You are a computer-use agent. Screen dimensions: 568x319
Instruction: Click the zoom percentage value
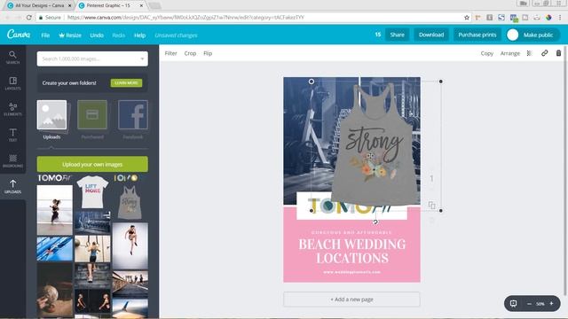point(540,304)
